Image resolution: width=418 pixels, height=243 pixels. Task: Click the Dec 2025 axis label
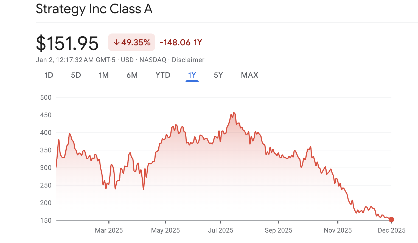click(x=391, y=230)
